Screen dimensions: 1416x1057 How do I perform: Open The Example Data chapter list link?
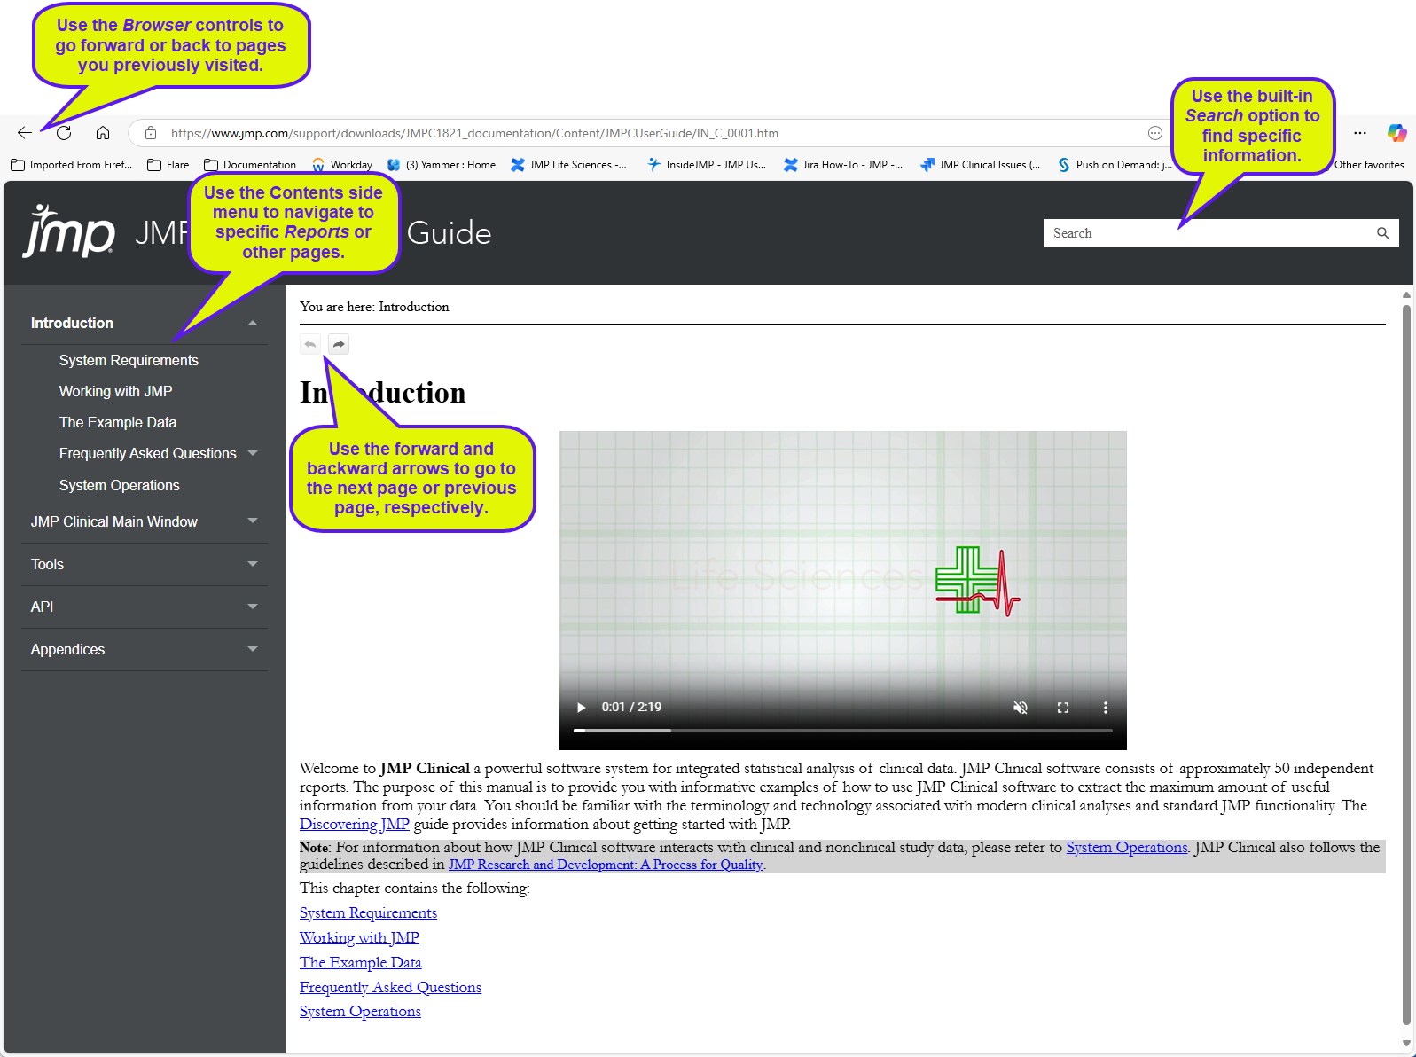pyautogui.click(x=361, y=963)
